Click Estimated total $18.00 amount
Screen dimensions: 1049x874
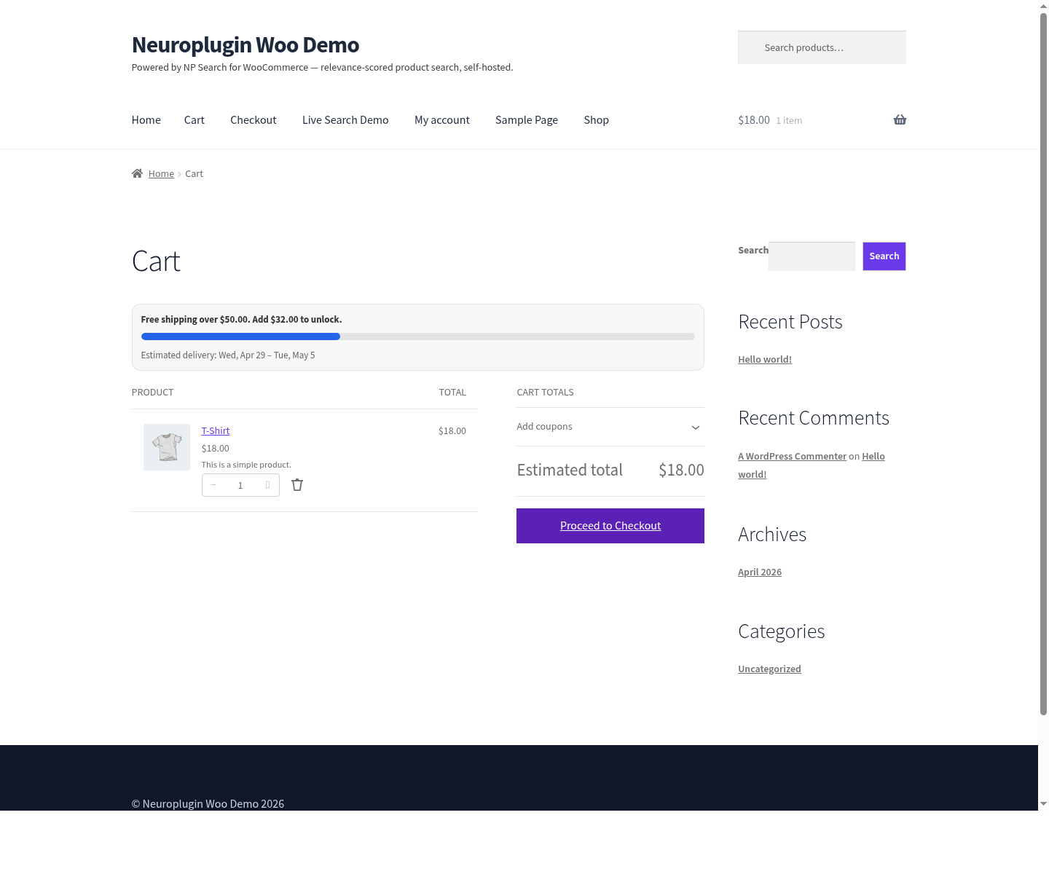pyautogui.click(x=681, y=471)
